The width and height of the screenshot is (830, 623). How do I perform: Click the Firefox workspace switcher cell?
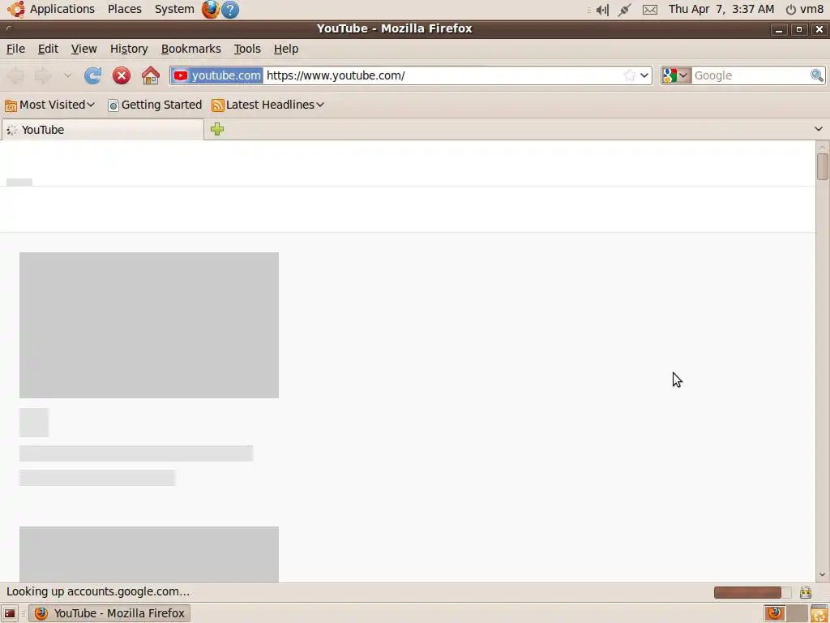[774, 613]
